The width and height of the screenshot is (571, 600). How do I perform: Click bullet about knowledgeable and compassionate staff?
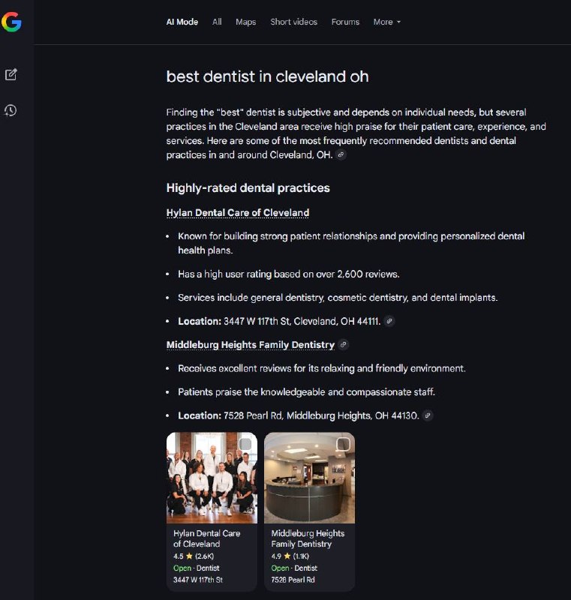click(x=306, y=391)
